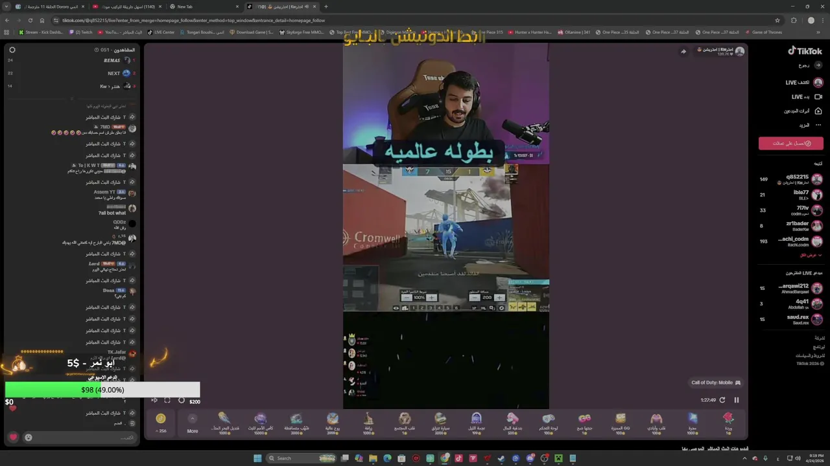
Task: Open followed account q852215
Action: coord(791,179)
